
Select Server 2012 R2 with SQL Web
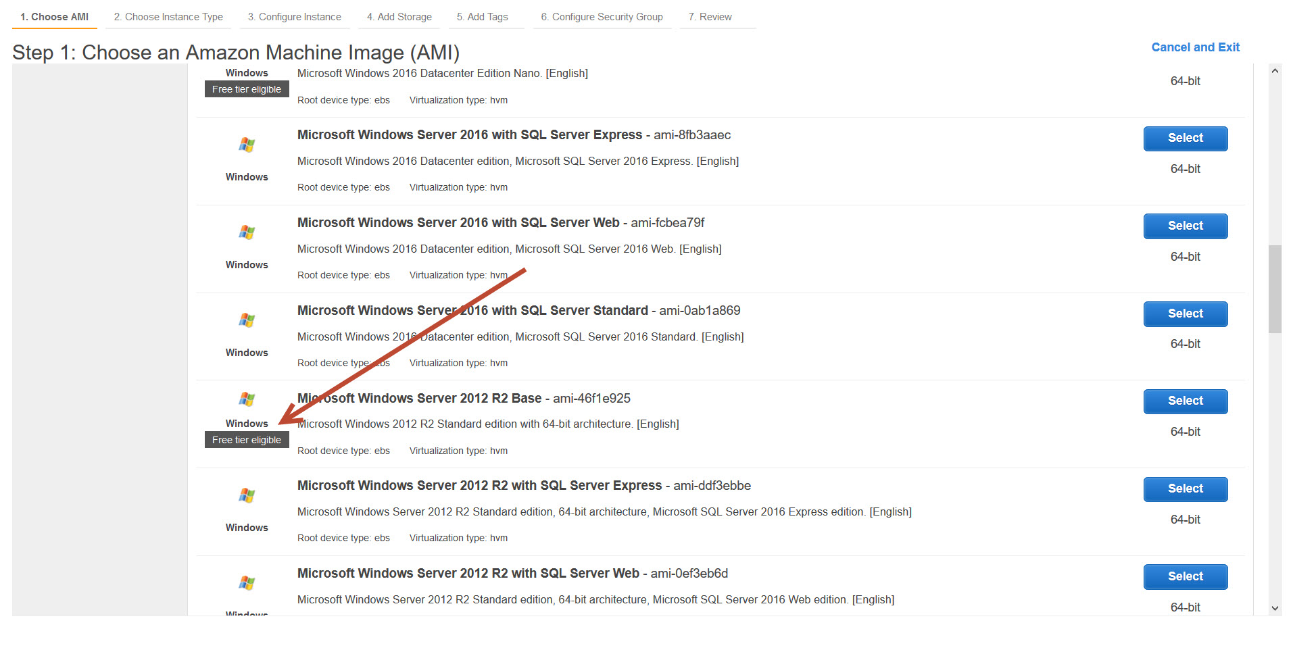[1185, 577]
